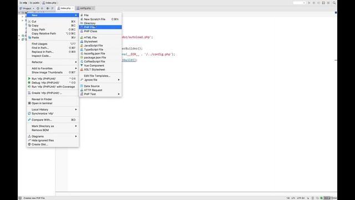Create a TypeScript File
The width and height of the screenshot is (355, 200).
click(x=100, y=49)
